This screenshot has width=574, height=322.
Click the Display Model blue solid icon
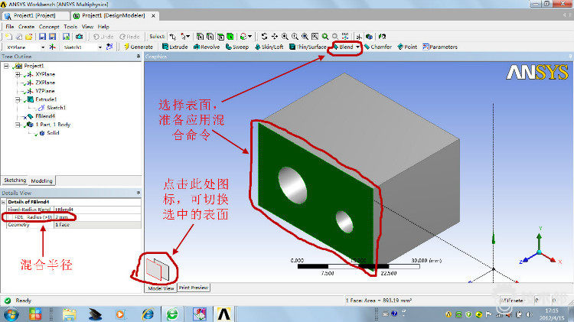pos(369,37)
